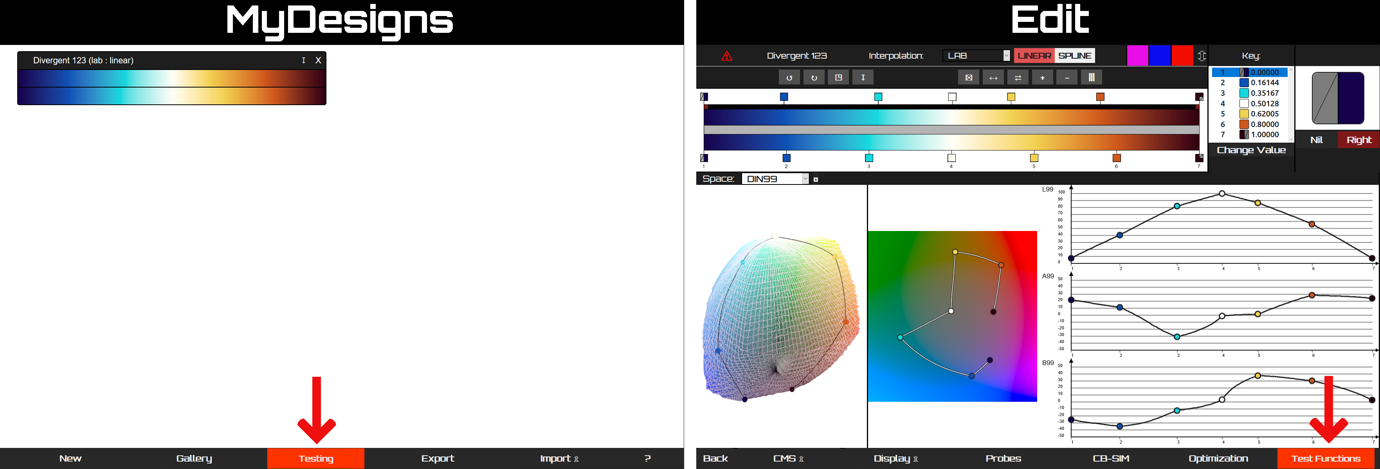The image size is (1380, 469).
Task: Click the Change Value button
Action: point(1251,150)
